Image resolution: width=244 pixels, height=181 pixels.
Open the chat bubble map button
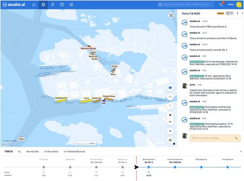[x=170, y=88]
